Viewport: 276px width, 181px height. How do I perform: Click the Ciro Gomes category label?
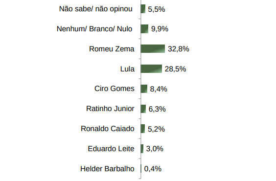coord(115,89)
